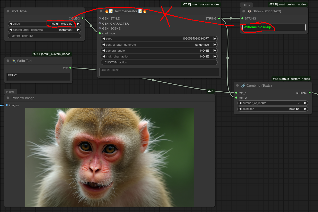
Task: Click the monkey preview image
Action: tap(110, 157)
